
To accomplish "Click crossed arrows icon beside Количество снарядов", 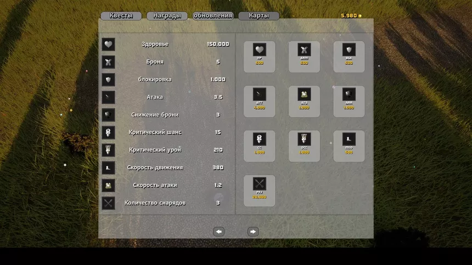I will pos(108,203).
